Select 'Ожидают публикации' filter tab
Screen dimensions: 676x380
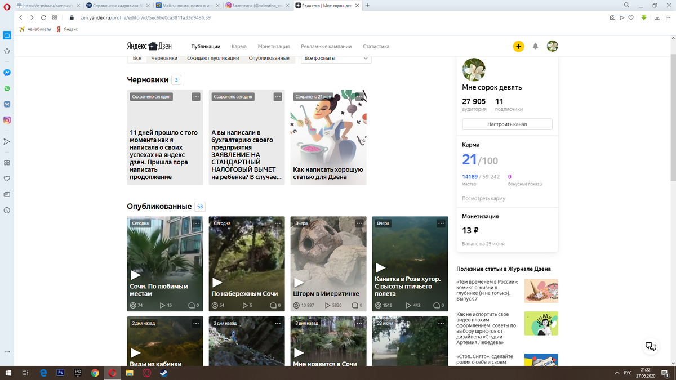(213, 58)
